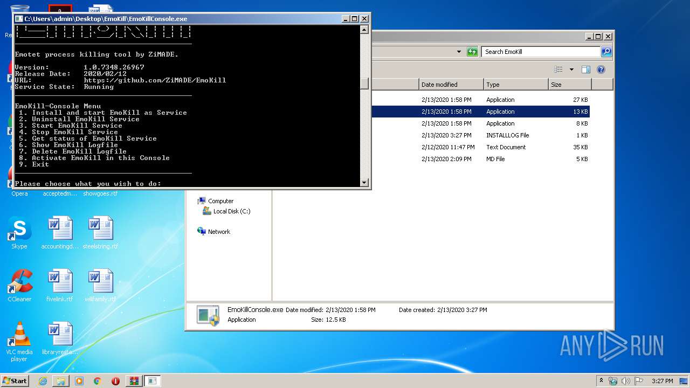The image size is (690, 388).
Task: Click the console scrollbar up arrow
Action: click(364, 30)
